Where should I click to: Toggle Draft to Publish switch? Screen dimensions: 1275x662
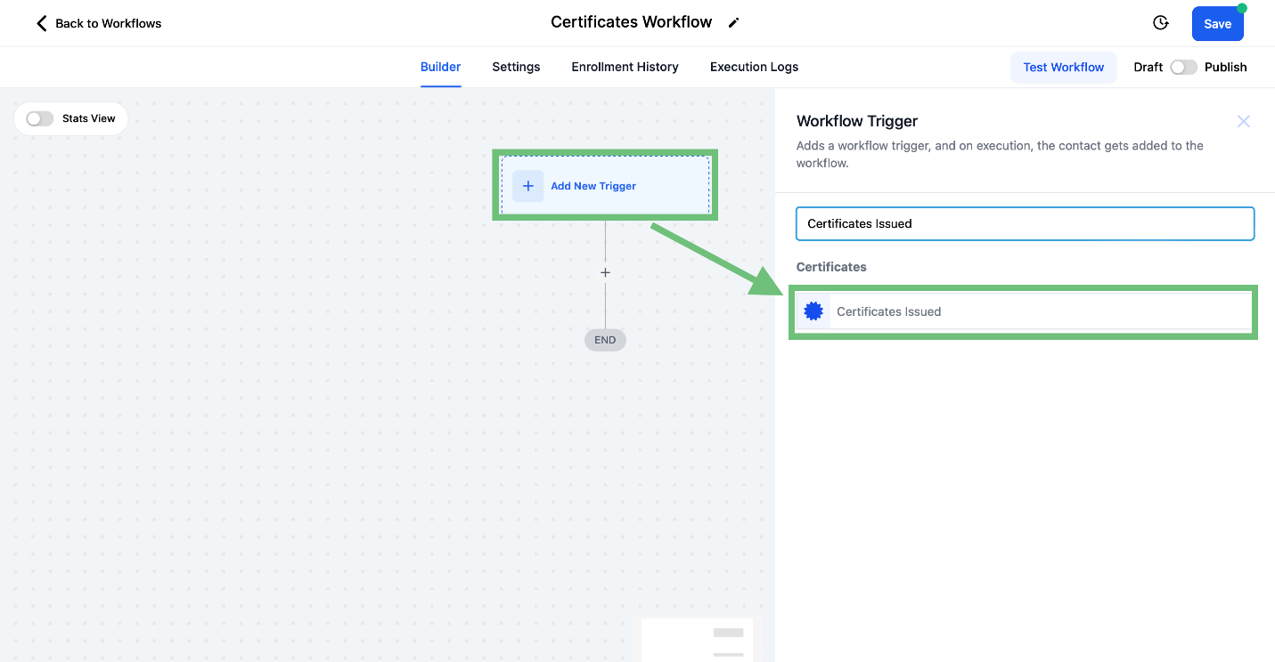point(1183,67)
